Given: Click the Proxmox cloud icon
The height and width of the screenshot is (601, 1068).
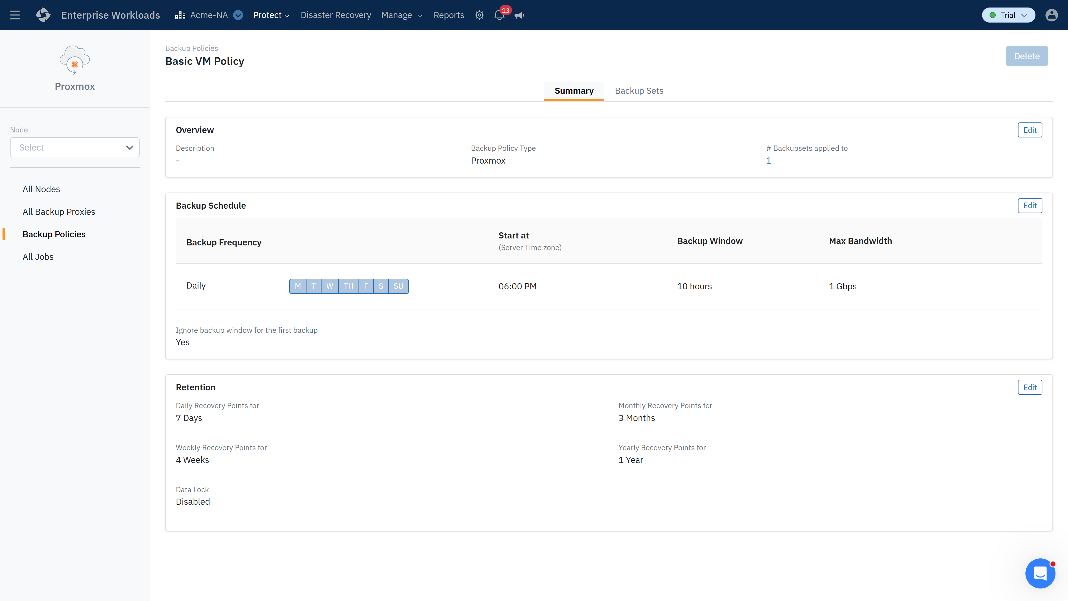Looking at the screenshot, I should click(75, 60).
